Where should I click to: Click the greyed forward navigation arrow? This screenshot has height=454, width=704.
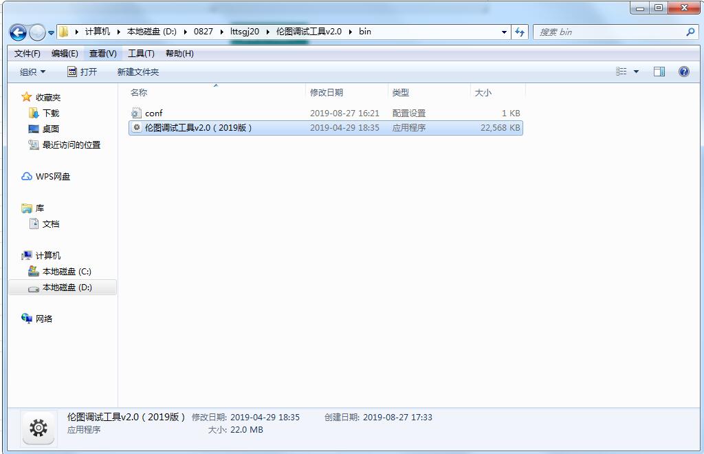click(37, 32)
